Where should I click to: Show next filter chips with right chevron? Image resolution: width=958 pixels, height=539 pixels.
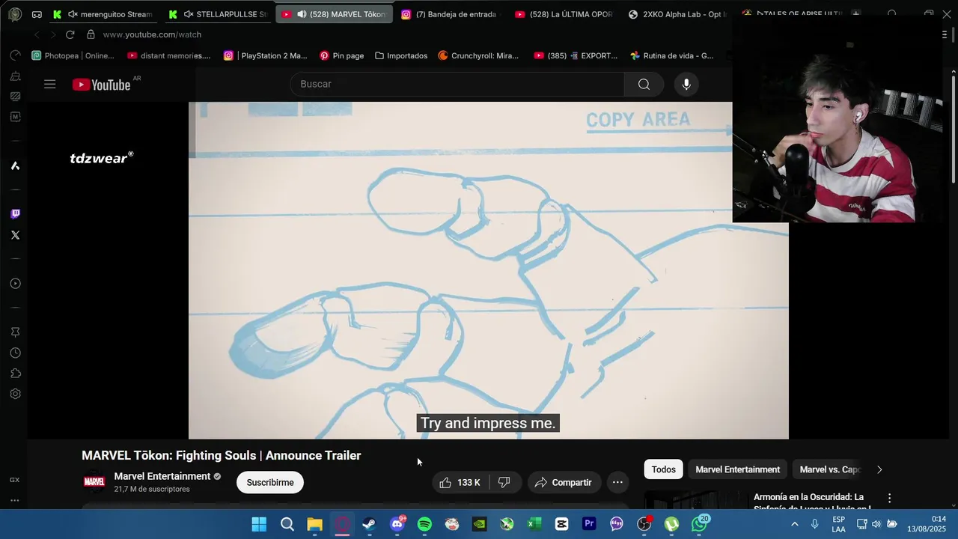(x=879, y=469)
